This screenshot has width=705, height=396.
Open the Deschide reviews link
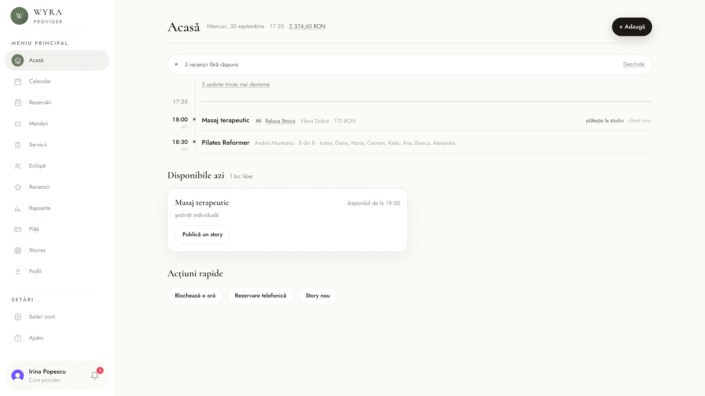click(x=634, y=64)
